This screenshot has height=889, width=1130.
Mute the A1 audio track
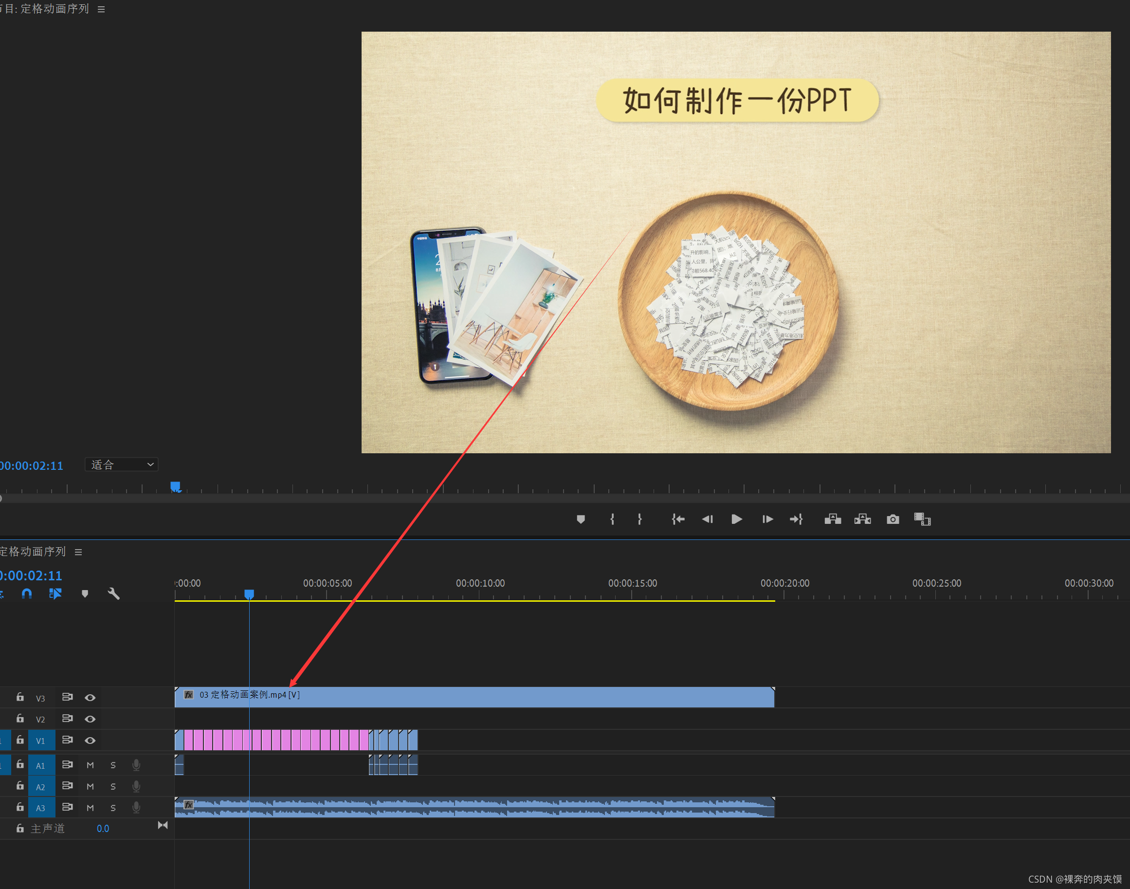pos(90,765)
